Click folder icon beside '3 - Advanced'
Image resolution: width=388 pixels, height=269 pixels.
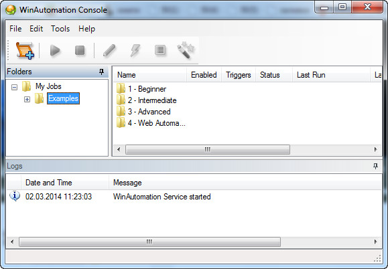click(121, 111)
